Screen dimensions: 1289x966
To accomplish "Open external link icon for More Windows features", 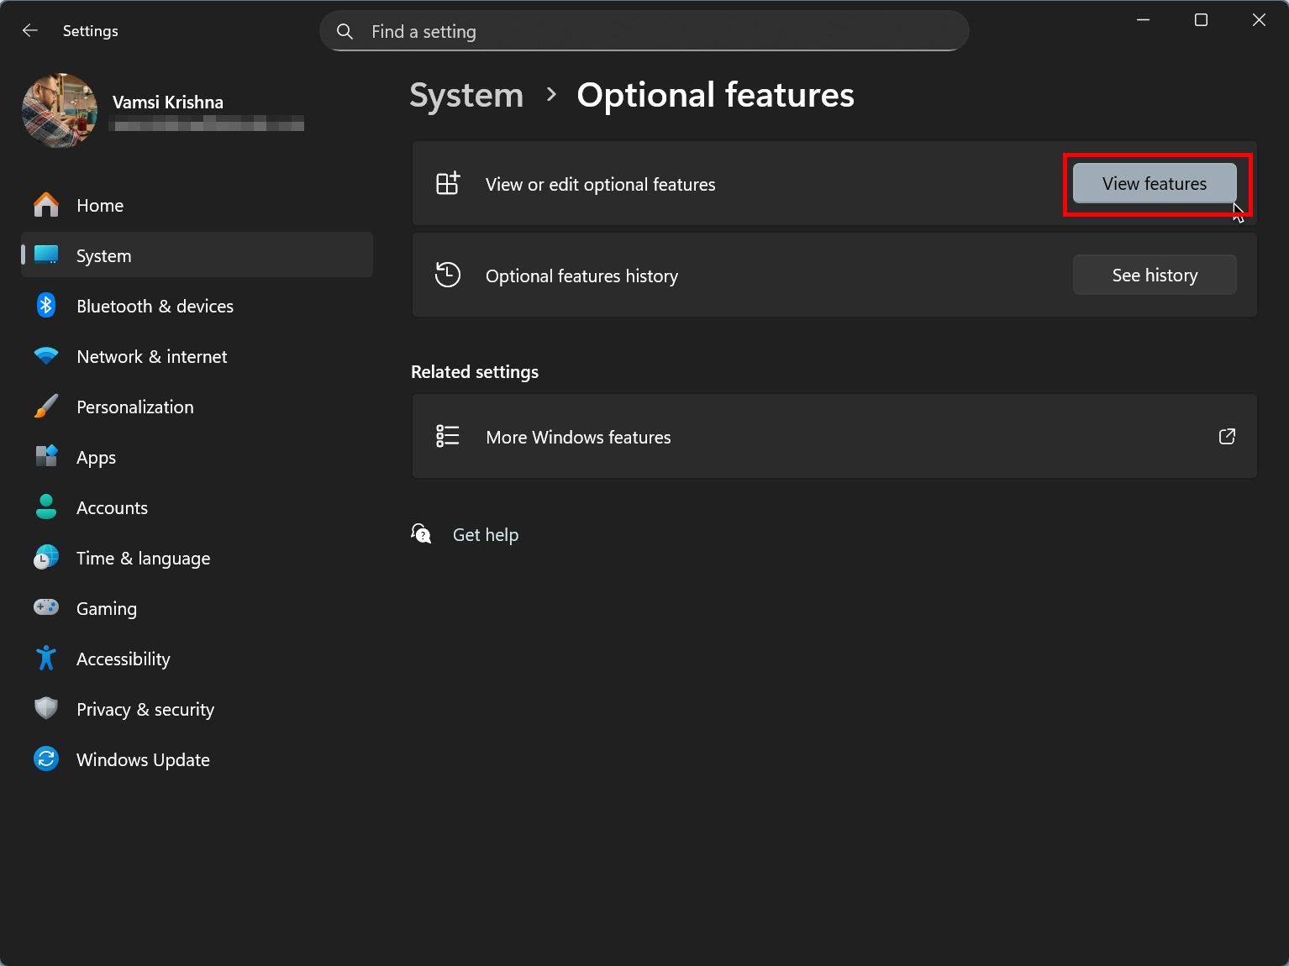I will tap(1227, 437).
